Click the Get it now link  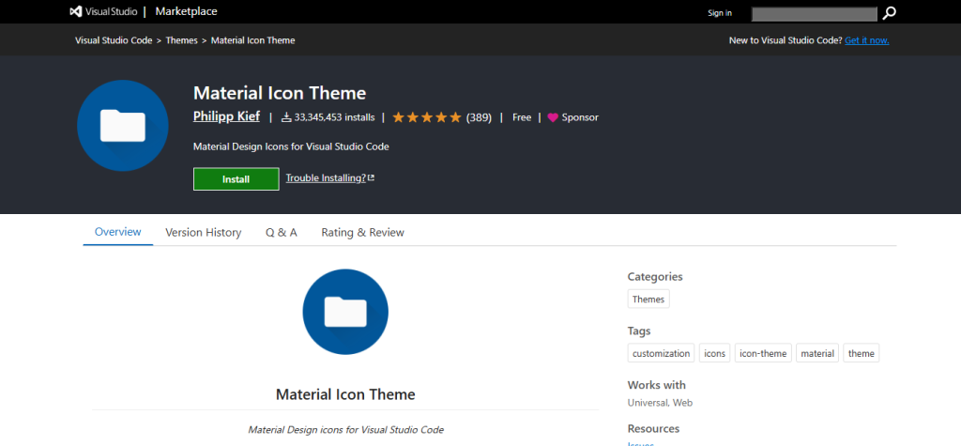[x=866, y=40]
